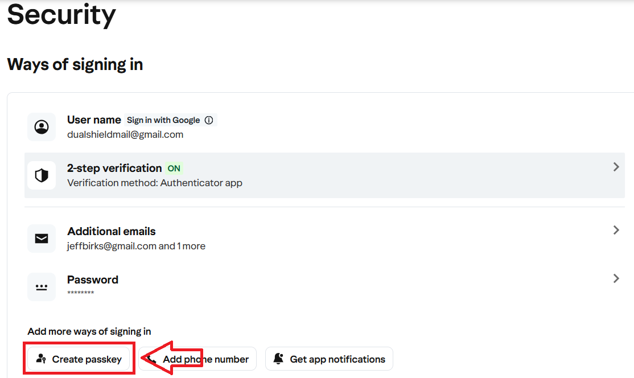Select the 2-step verification heading text
Viewport: 634px width, 378px height.
coord(114,168)
